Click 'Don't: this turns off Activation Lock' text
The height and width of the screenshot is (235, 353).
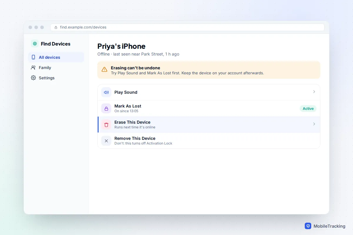click(x=143, y=143)
